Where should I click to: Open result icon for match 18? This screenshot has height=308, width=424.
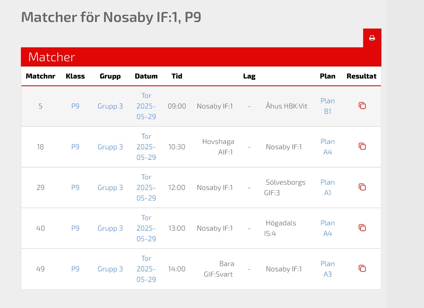coord(362,146)
